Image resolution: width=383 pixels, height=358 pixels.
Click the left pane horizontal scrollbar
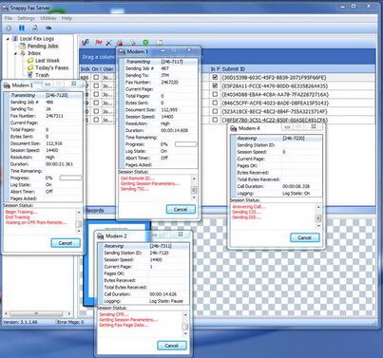37,313
